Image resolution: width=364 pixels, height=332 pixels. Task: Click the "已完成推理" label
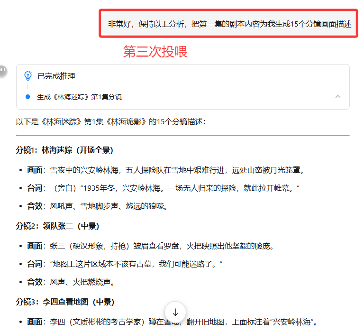tap(56, 76)
